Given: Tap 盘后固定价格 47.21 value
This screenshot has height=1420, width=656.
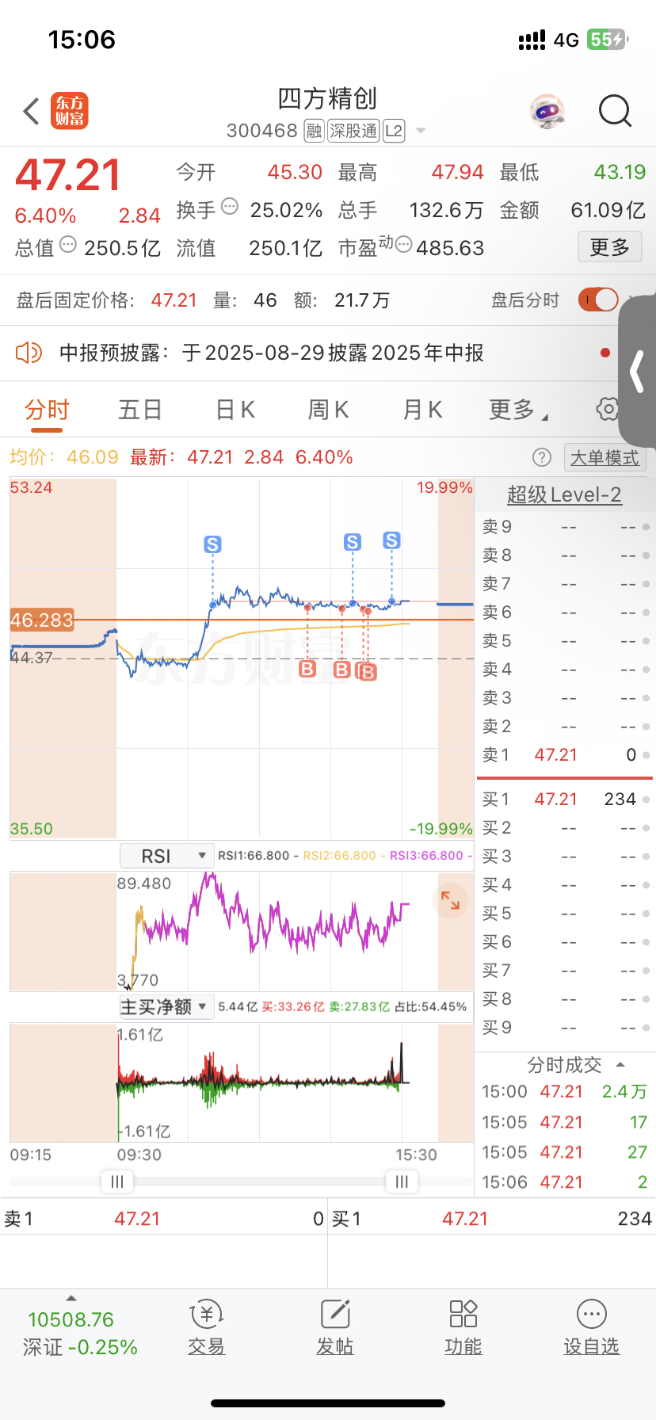Looking at the screenshot, I should point(174,300).
